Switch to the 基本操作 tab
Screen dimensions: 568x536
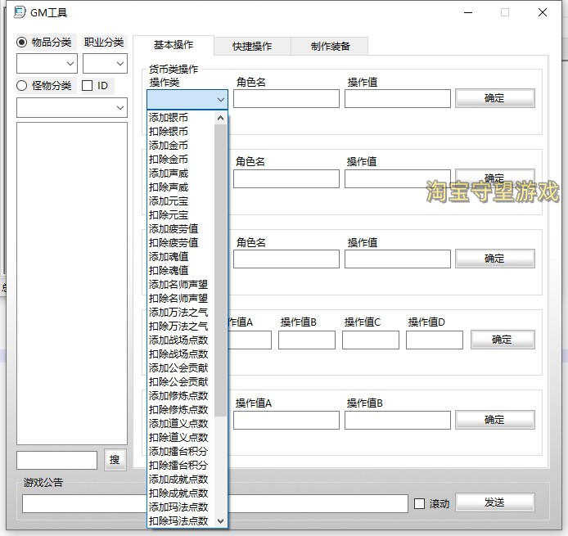coord(174,45)
